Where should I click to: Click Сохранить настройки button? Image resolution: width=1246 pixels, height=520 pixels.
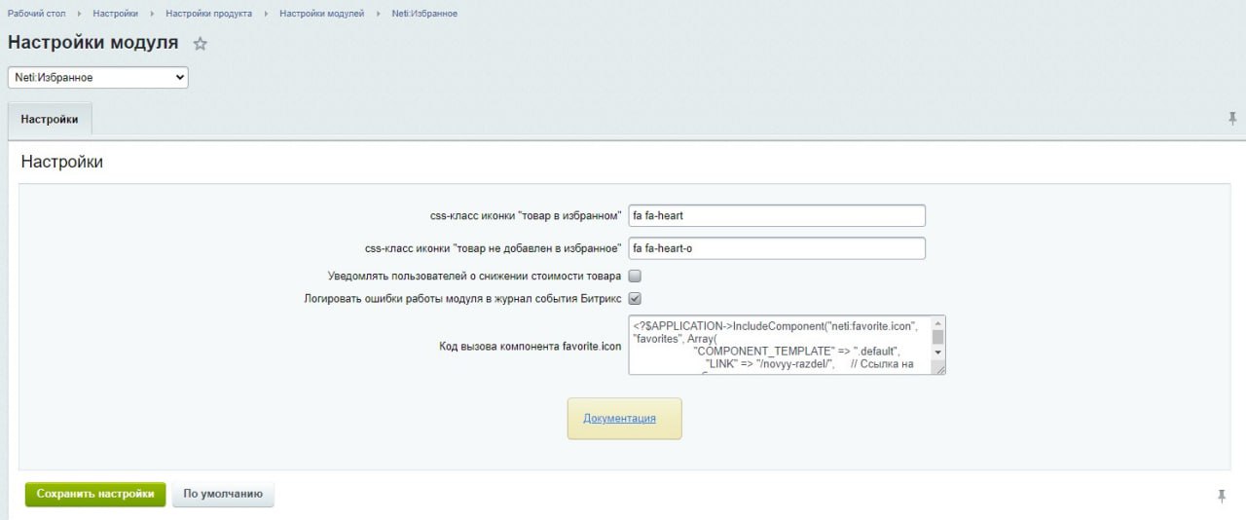[95, 494]
